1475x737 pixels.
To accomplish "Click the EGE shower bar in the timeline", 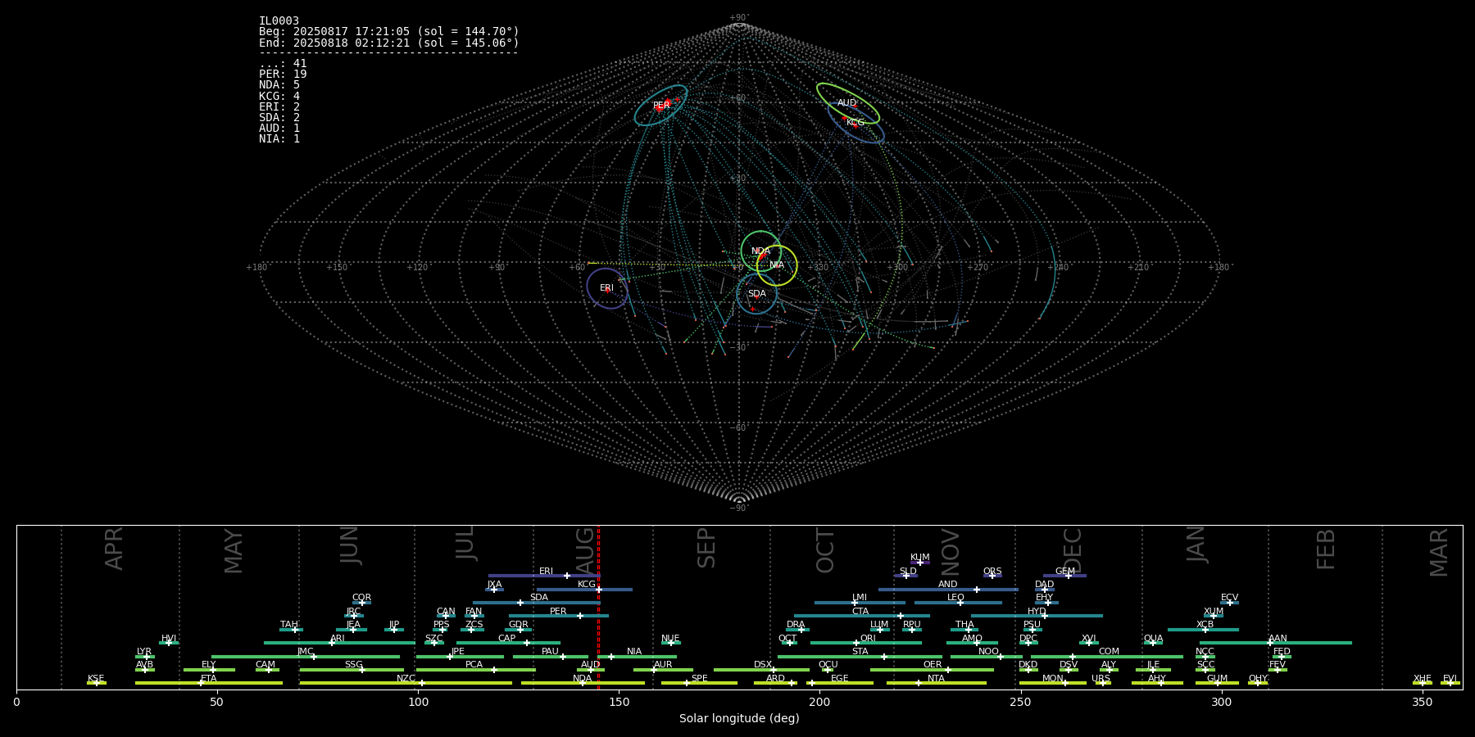I will (x=840, y=683).
